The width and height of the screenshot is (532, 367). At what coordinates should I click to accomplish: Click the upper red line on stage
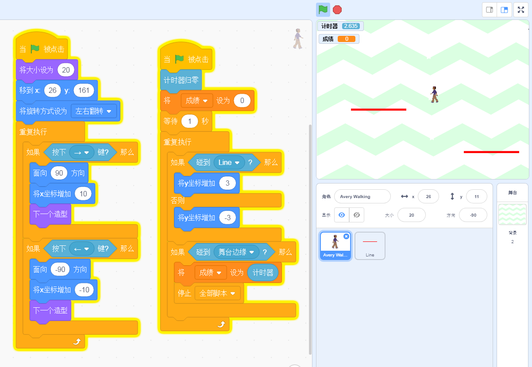pos(378,109)
